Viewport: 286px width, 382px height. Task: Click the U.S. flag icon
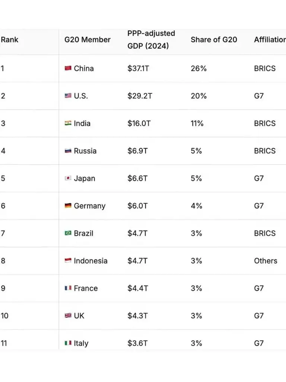point(68,95)
